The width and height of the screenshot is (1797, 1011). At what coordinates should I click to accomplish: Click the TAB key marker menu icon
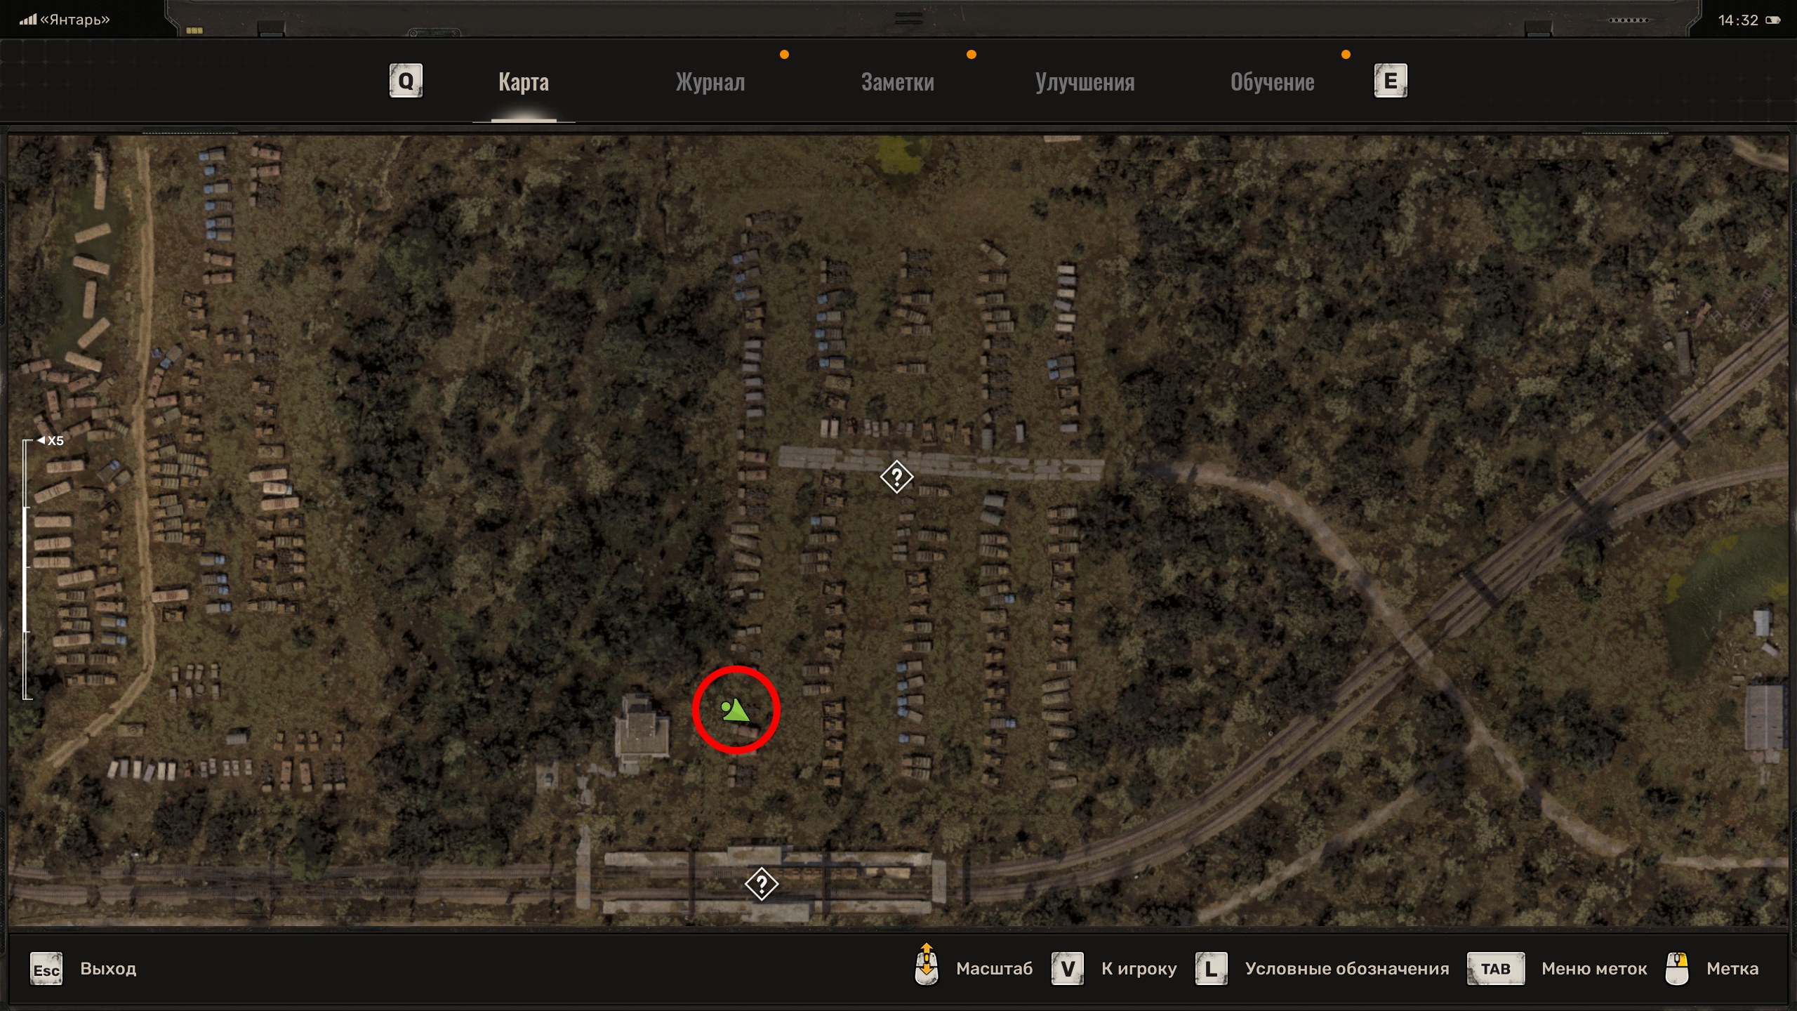click(x=1496, y=969)
